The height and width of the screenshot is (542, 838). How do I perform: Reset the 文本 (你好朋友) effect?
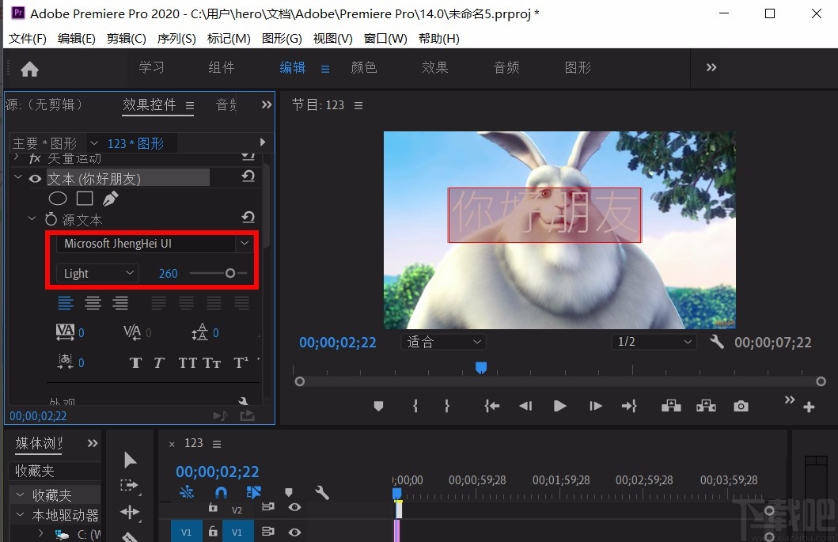click(x=248, y=176)
